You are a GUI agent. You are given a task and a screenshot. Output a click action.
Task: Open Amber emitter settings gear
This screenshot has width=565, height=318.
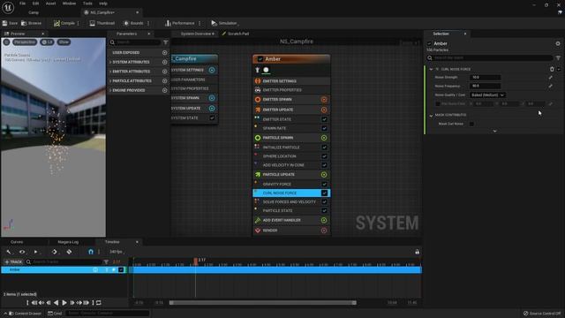coord(558,43)
